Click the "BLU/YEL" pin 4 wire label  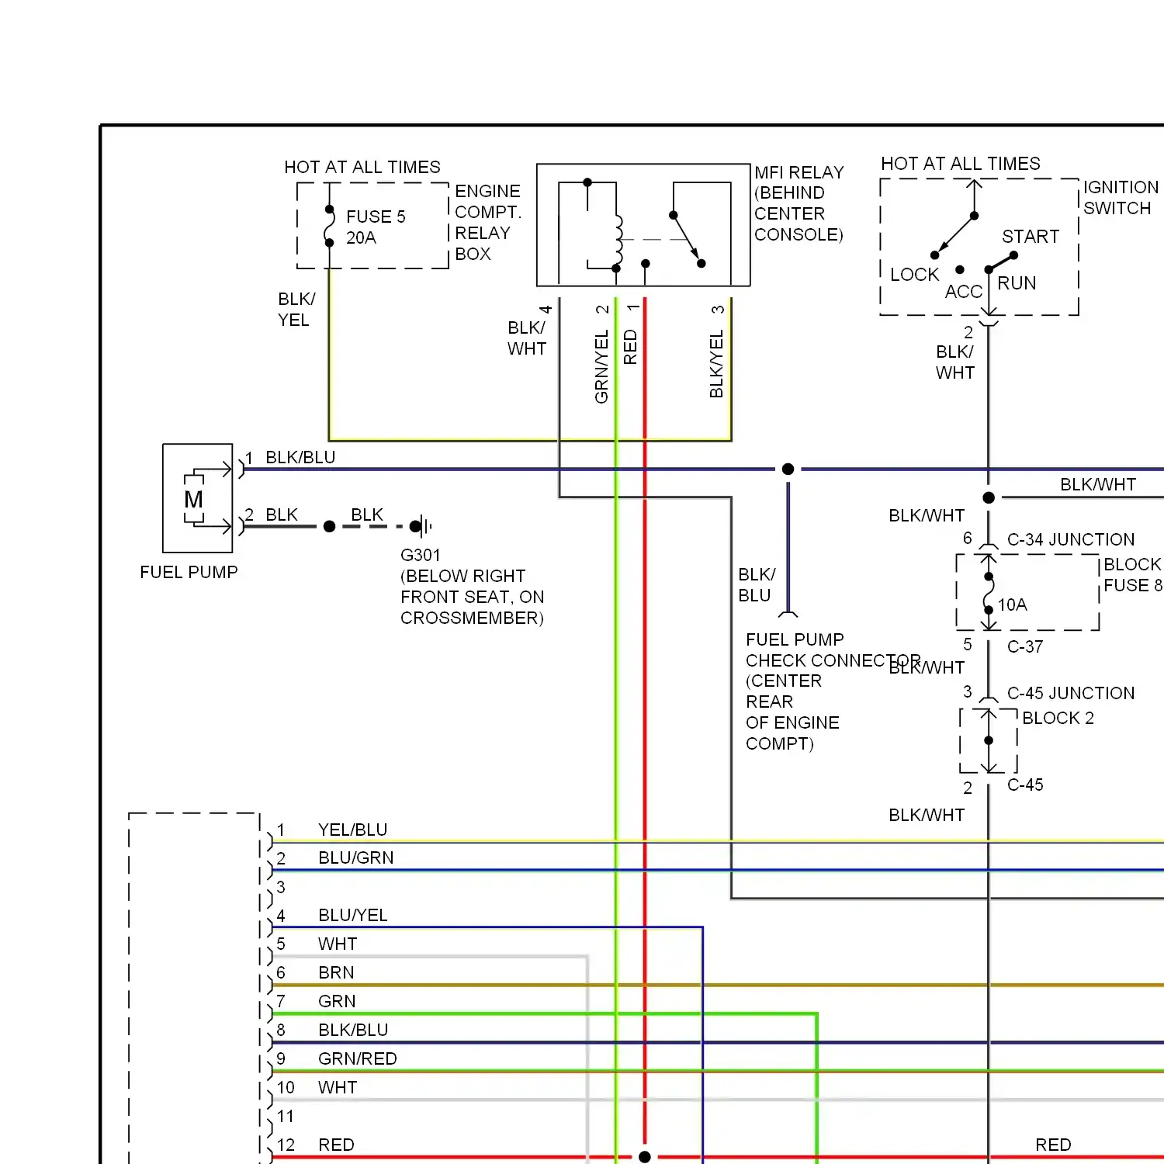tap(352, 915)
